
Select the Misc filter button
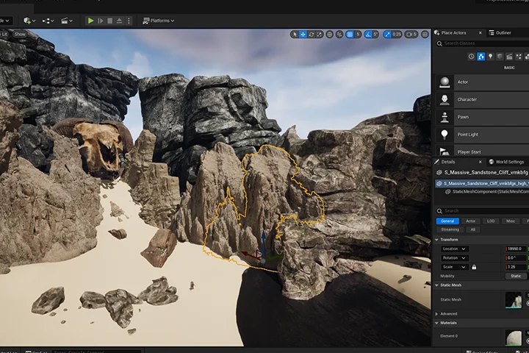511,221
